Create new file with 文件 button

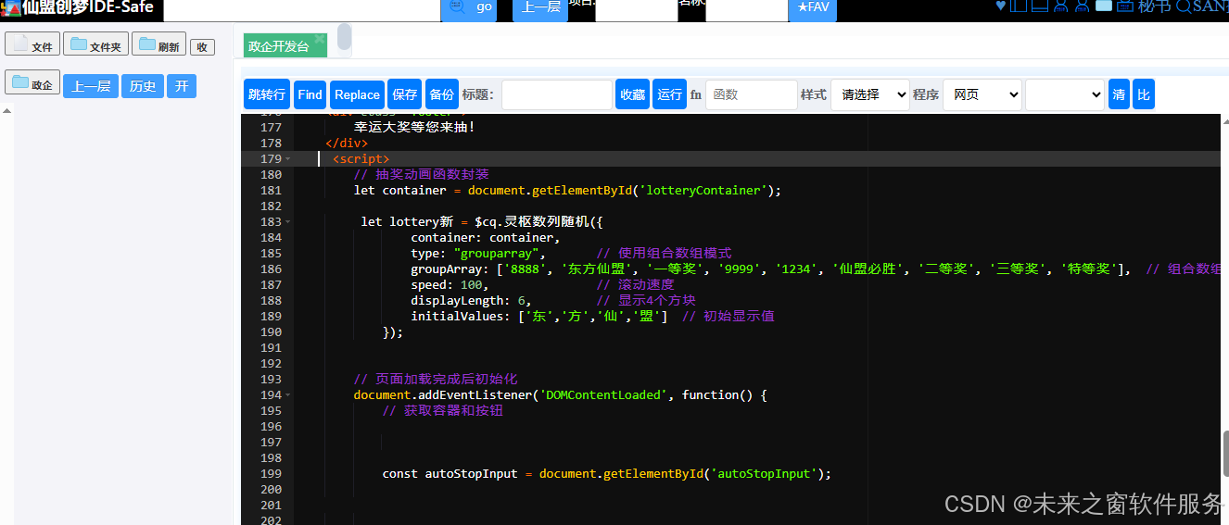32,44
